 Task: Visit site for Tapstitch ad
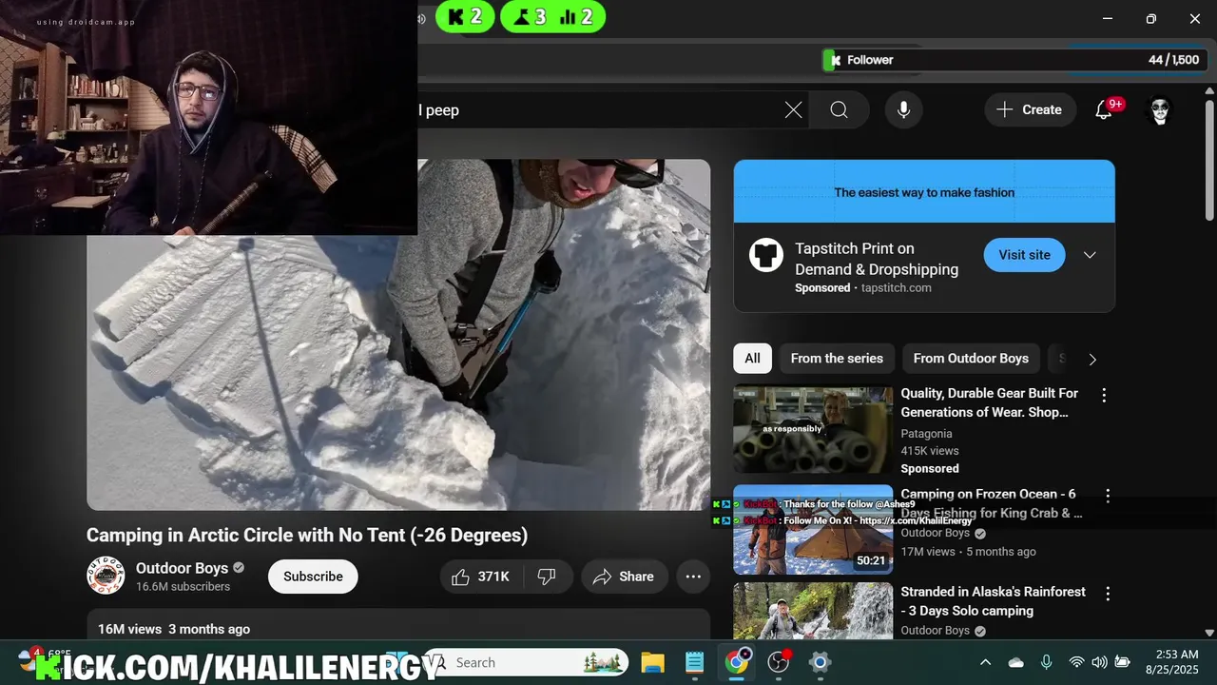[x=1024, y=255]
